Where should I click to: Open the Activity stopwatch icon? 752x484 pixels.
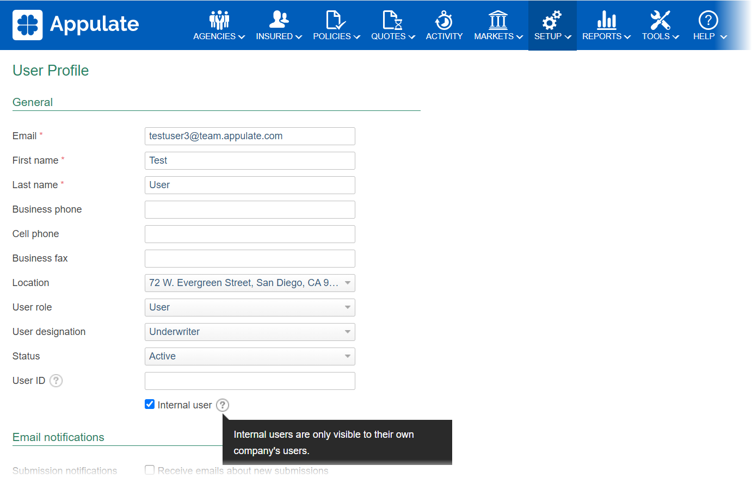tap(444, 20)
